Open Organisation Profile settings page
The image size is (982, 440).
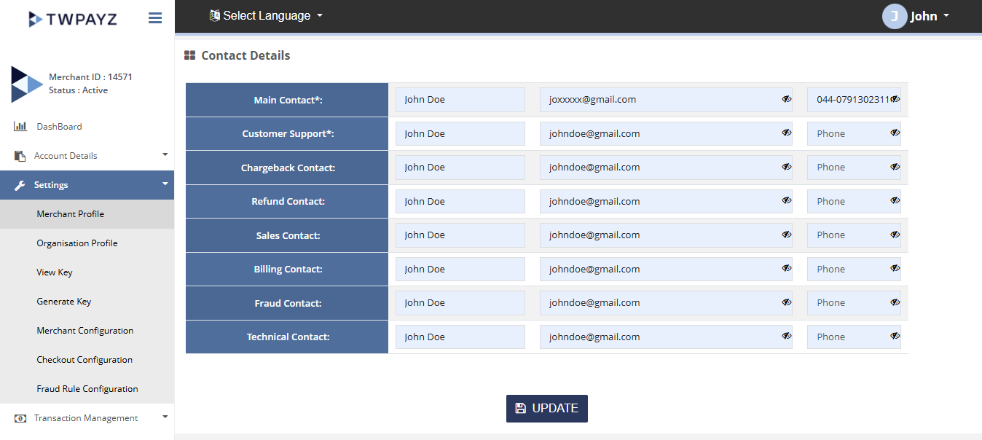[x=77, y=243]
